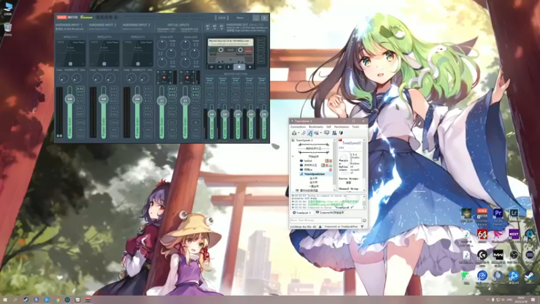Image resolution: width=540 pixels, height=304 pixels.
Task: Open the VBAN settings in Voicemeeter
Action: (221, 18)
